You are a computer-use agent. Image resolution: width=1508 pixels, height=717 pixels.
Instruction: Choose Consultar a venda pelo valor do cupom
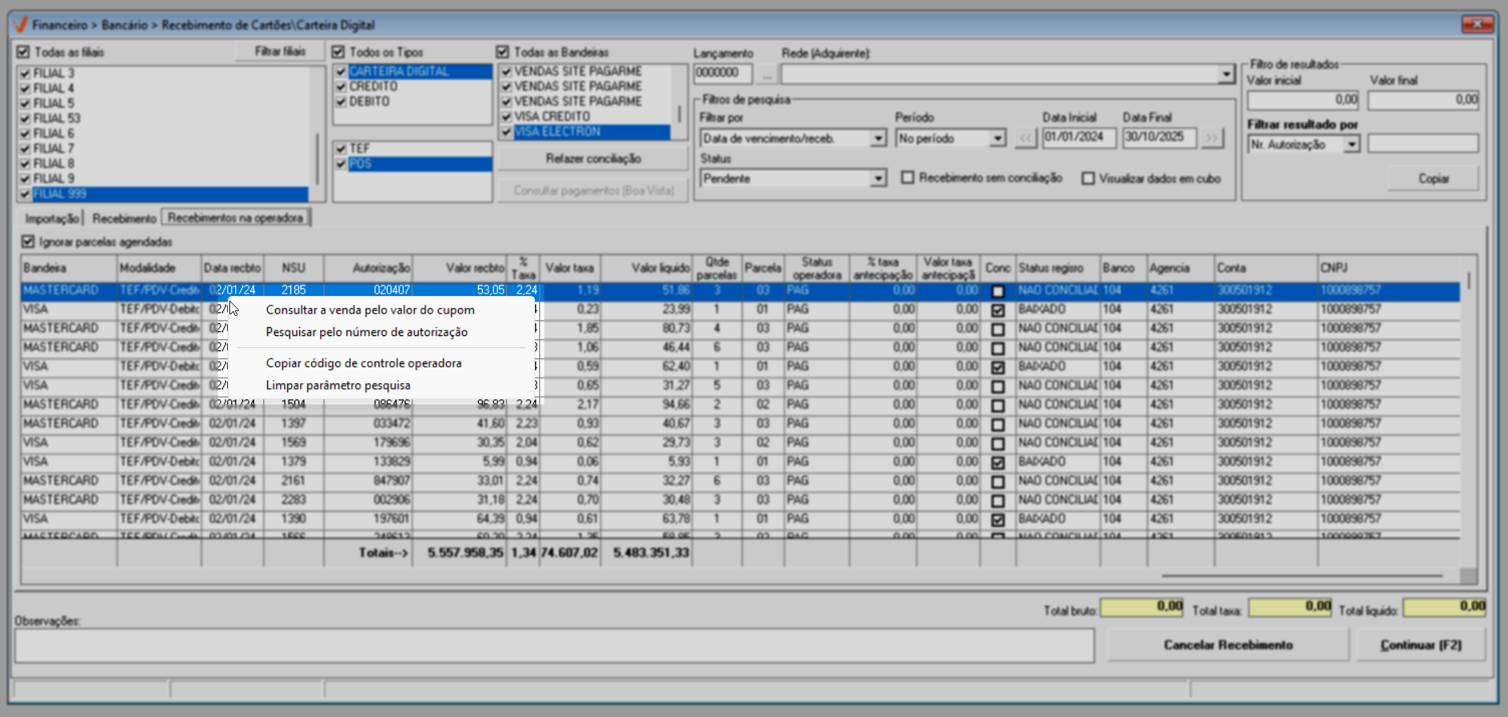(370, 310)
